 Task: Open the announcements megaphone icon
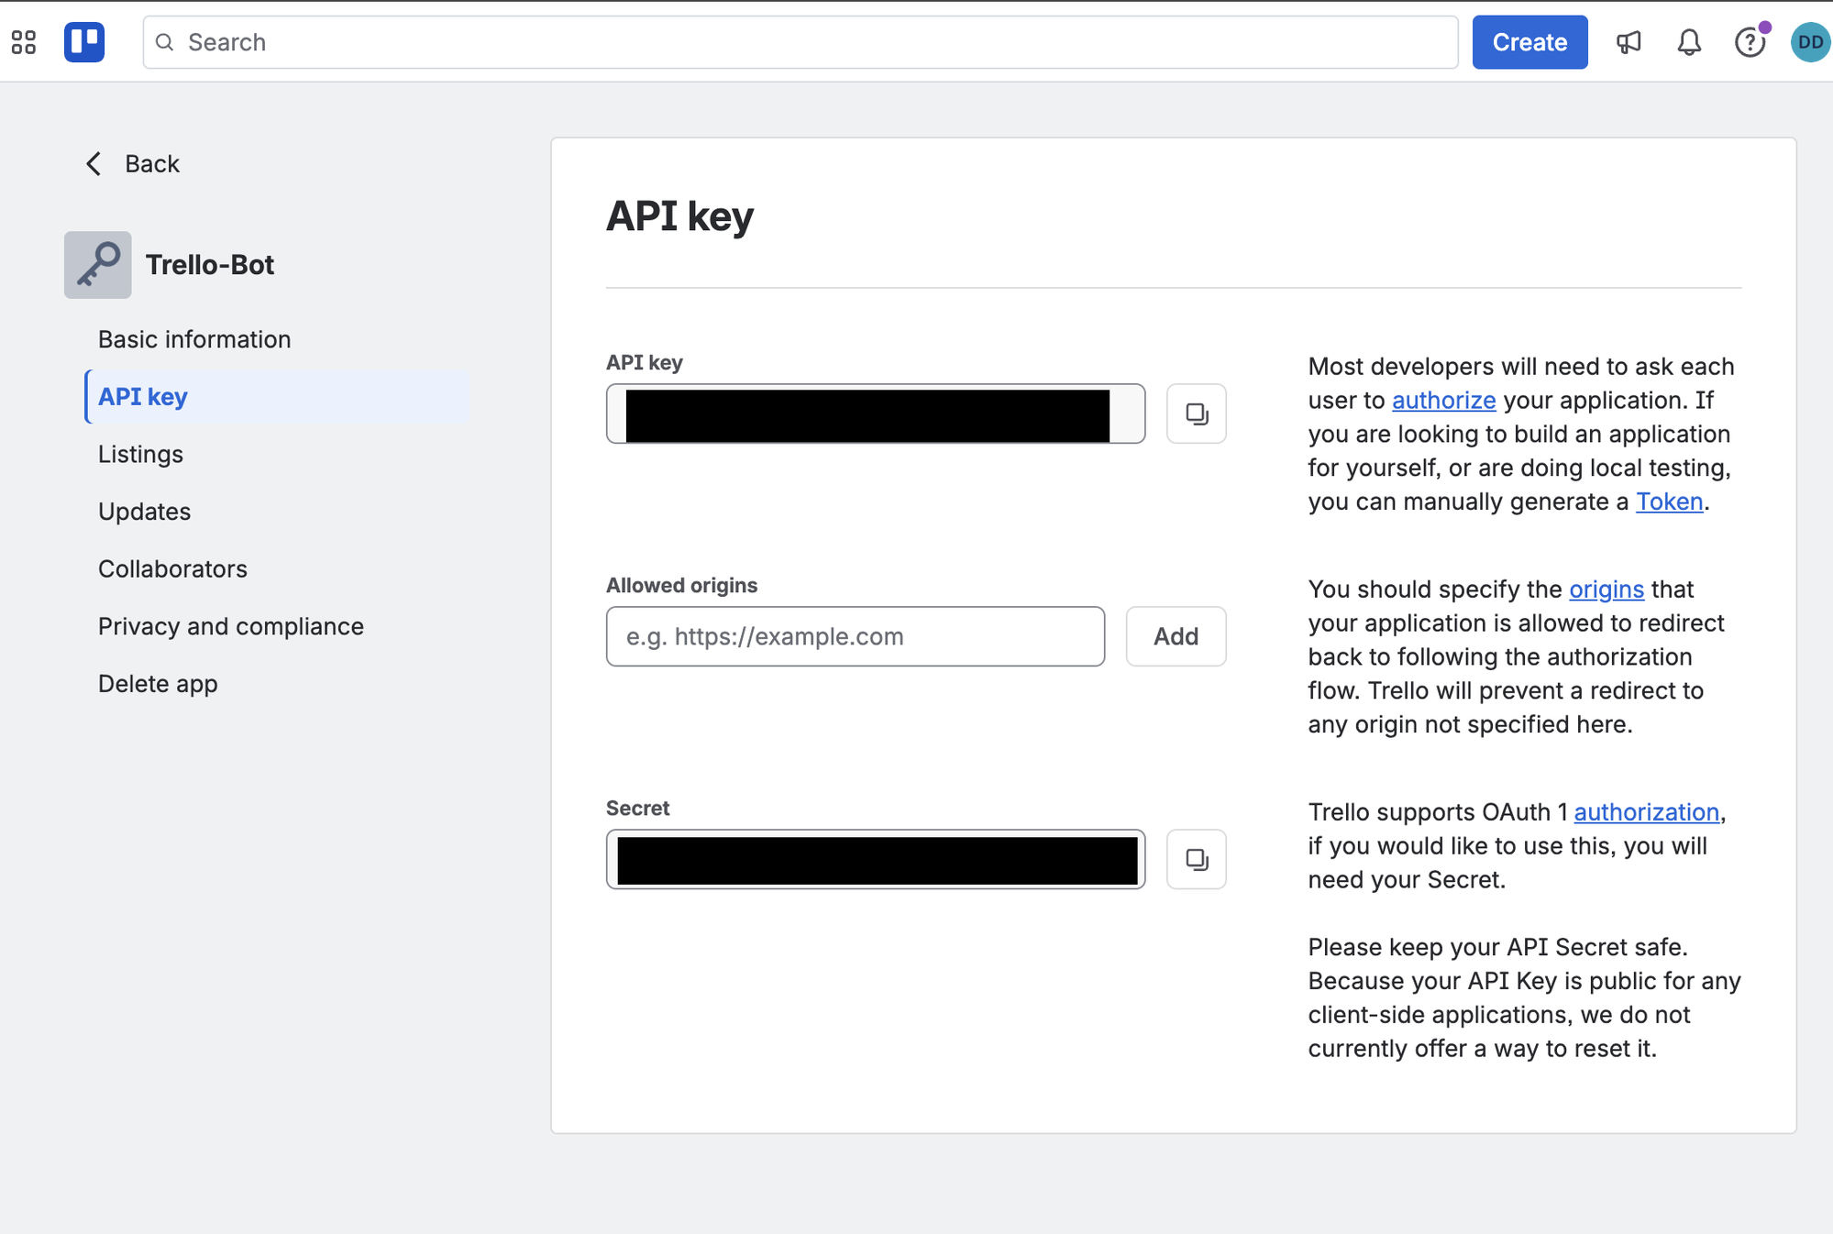point(1629,42)
